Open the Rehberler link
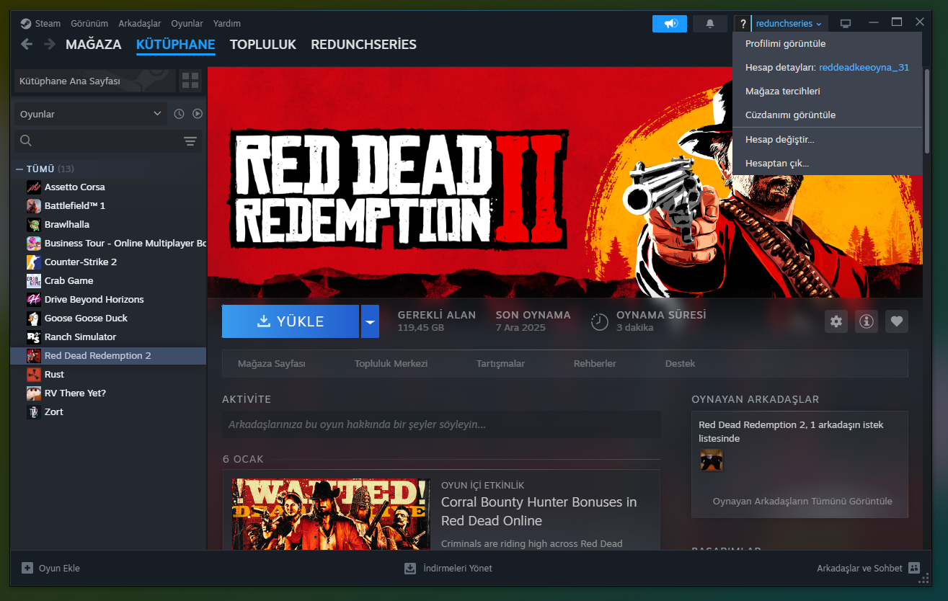 595,363
